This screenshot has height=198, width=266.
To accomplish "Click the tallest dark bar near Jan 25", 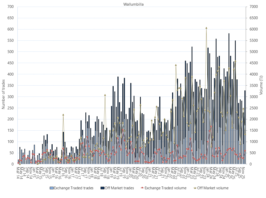I will pyautogui.click(x=229, y=77).
